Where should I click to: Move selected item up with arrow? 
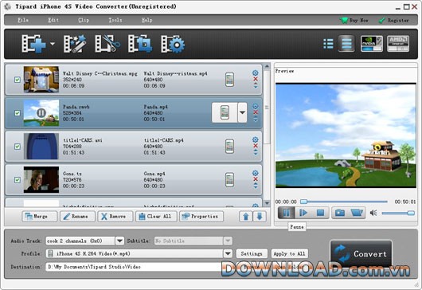tap(246, 217)
